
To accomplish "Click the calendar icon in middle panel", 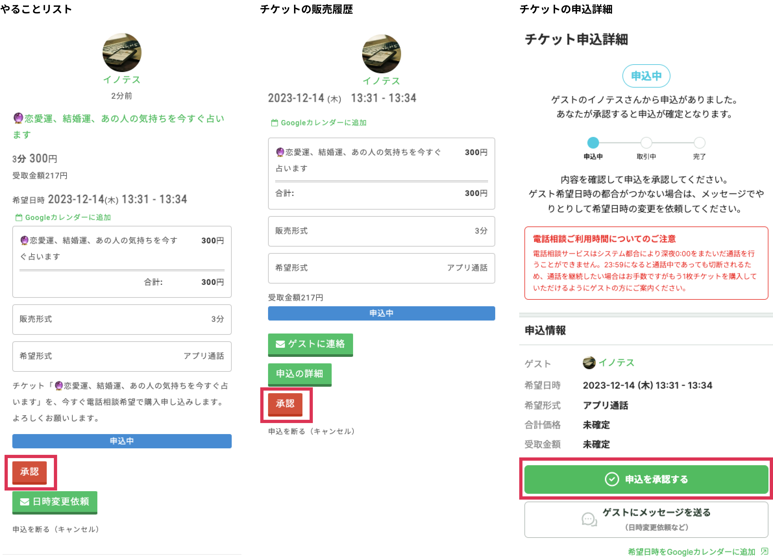I will pos(274,123).
